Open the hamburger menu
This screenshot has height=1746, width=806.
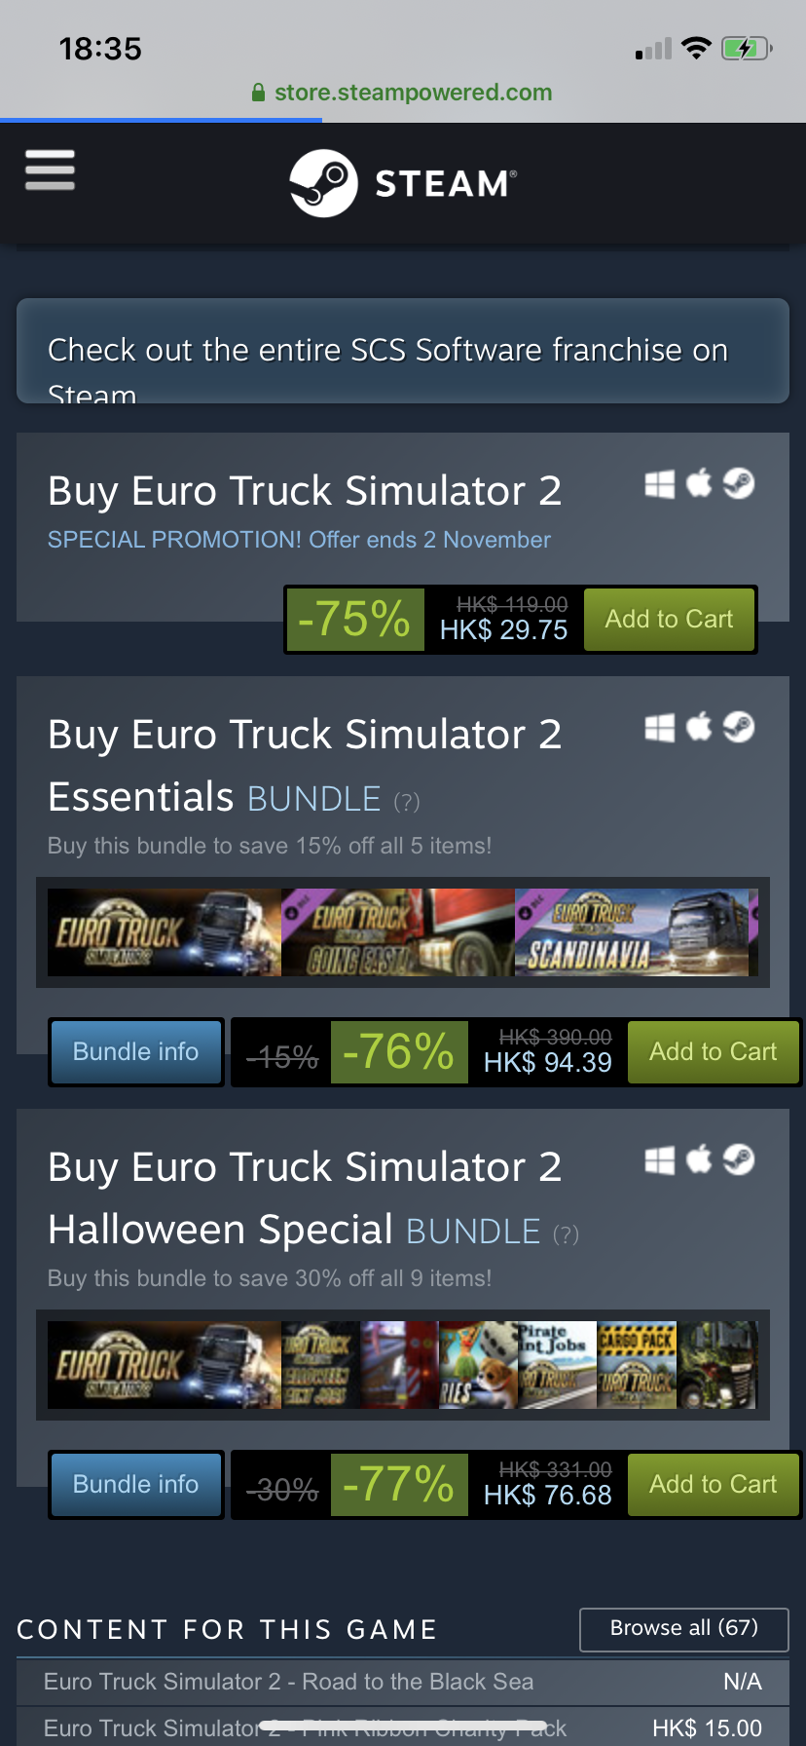point(50,170)
